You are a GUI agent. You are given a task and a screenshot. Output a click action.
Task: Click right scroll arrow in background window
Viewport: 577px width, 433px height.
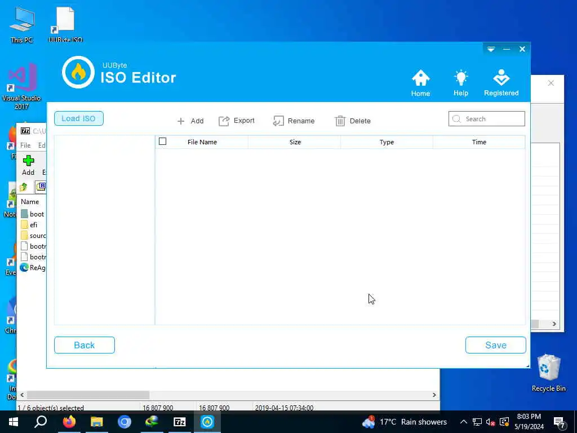554,324
